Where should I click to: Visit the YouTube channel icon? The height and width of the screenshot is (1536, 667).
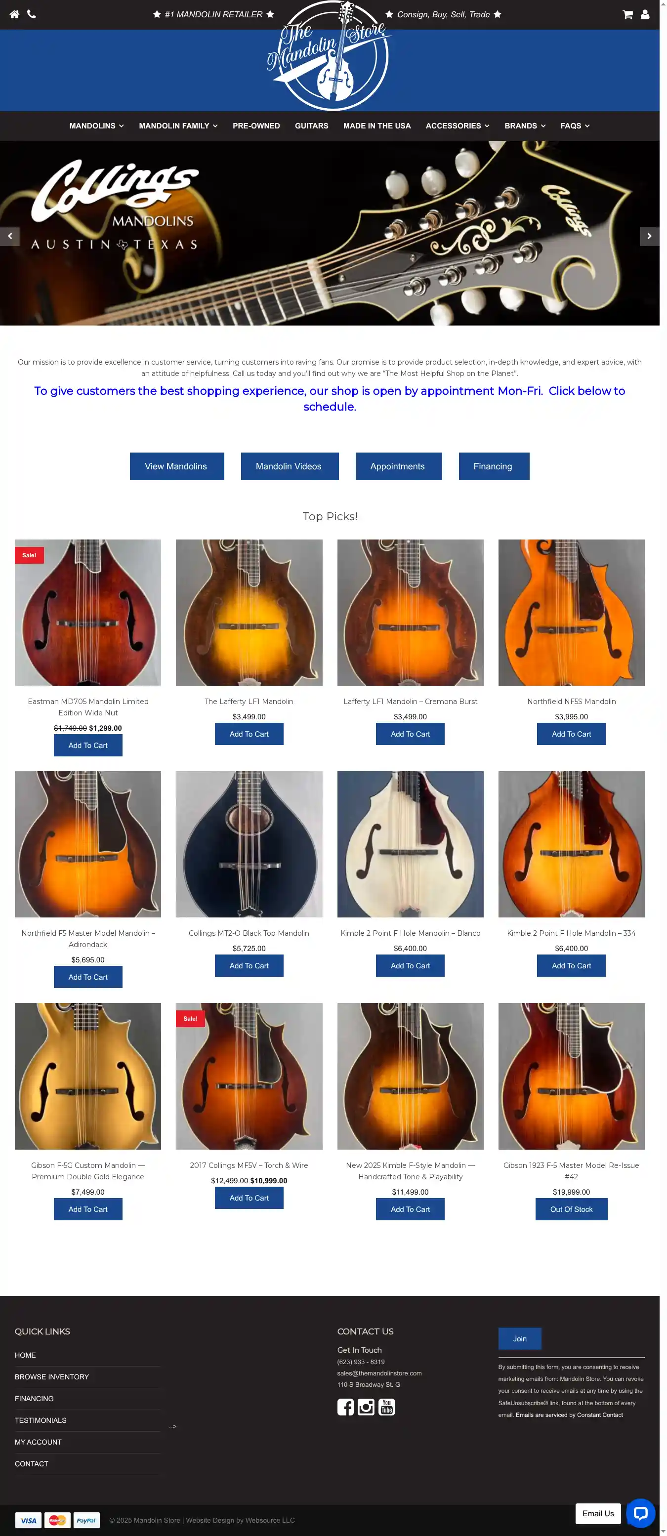pyautogui.click(x=387, y=1407)
